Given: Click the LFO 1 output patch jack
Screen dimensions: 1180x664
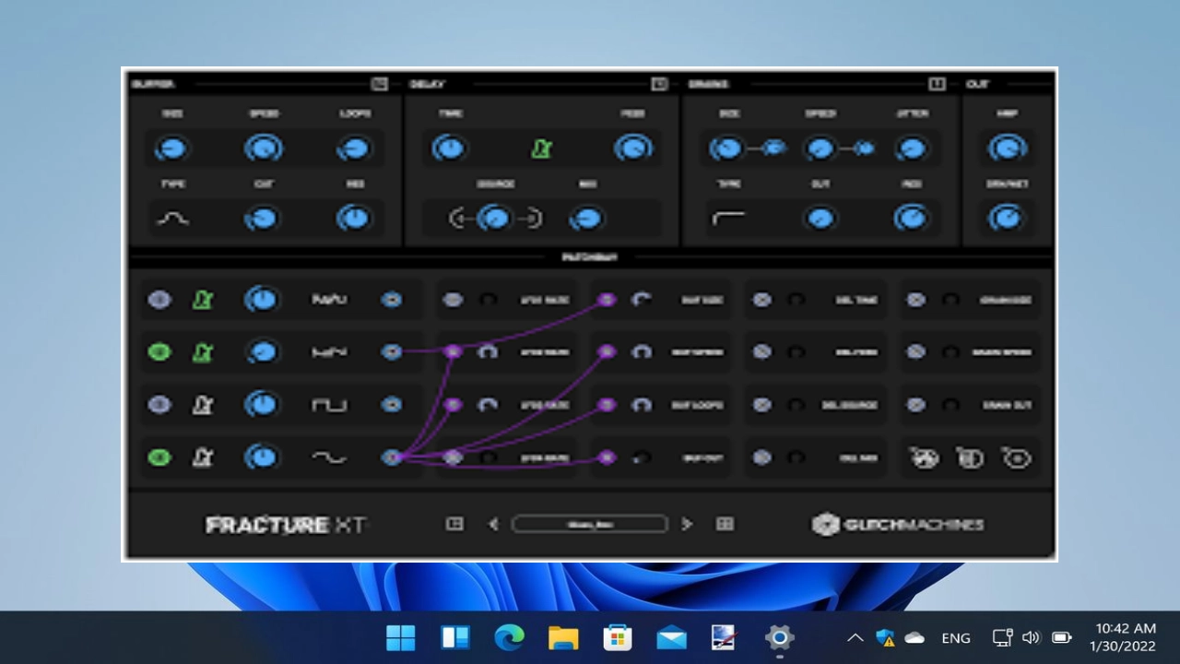Looking at the screenshot, I should click(x=392, y=300).
